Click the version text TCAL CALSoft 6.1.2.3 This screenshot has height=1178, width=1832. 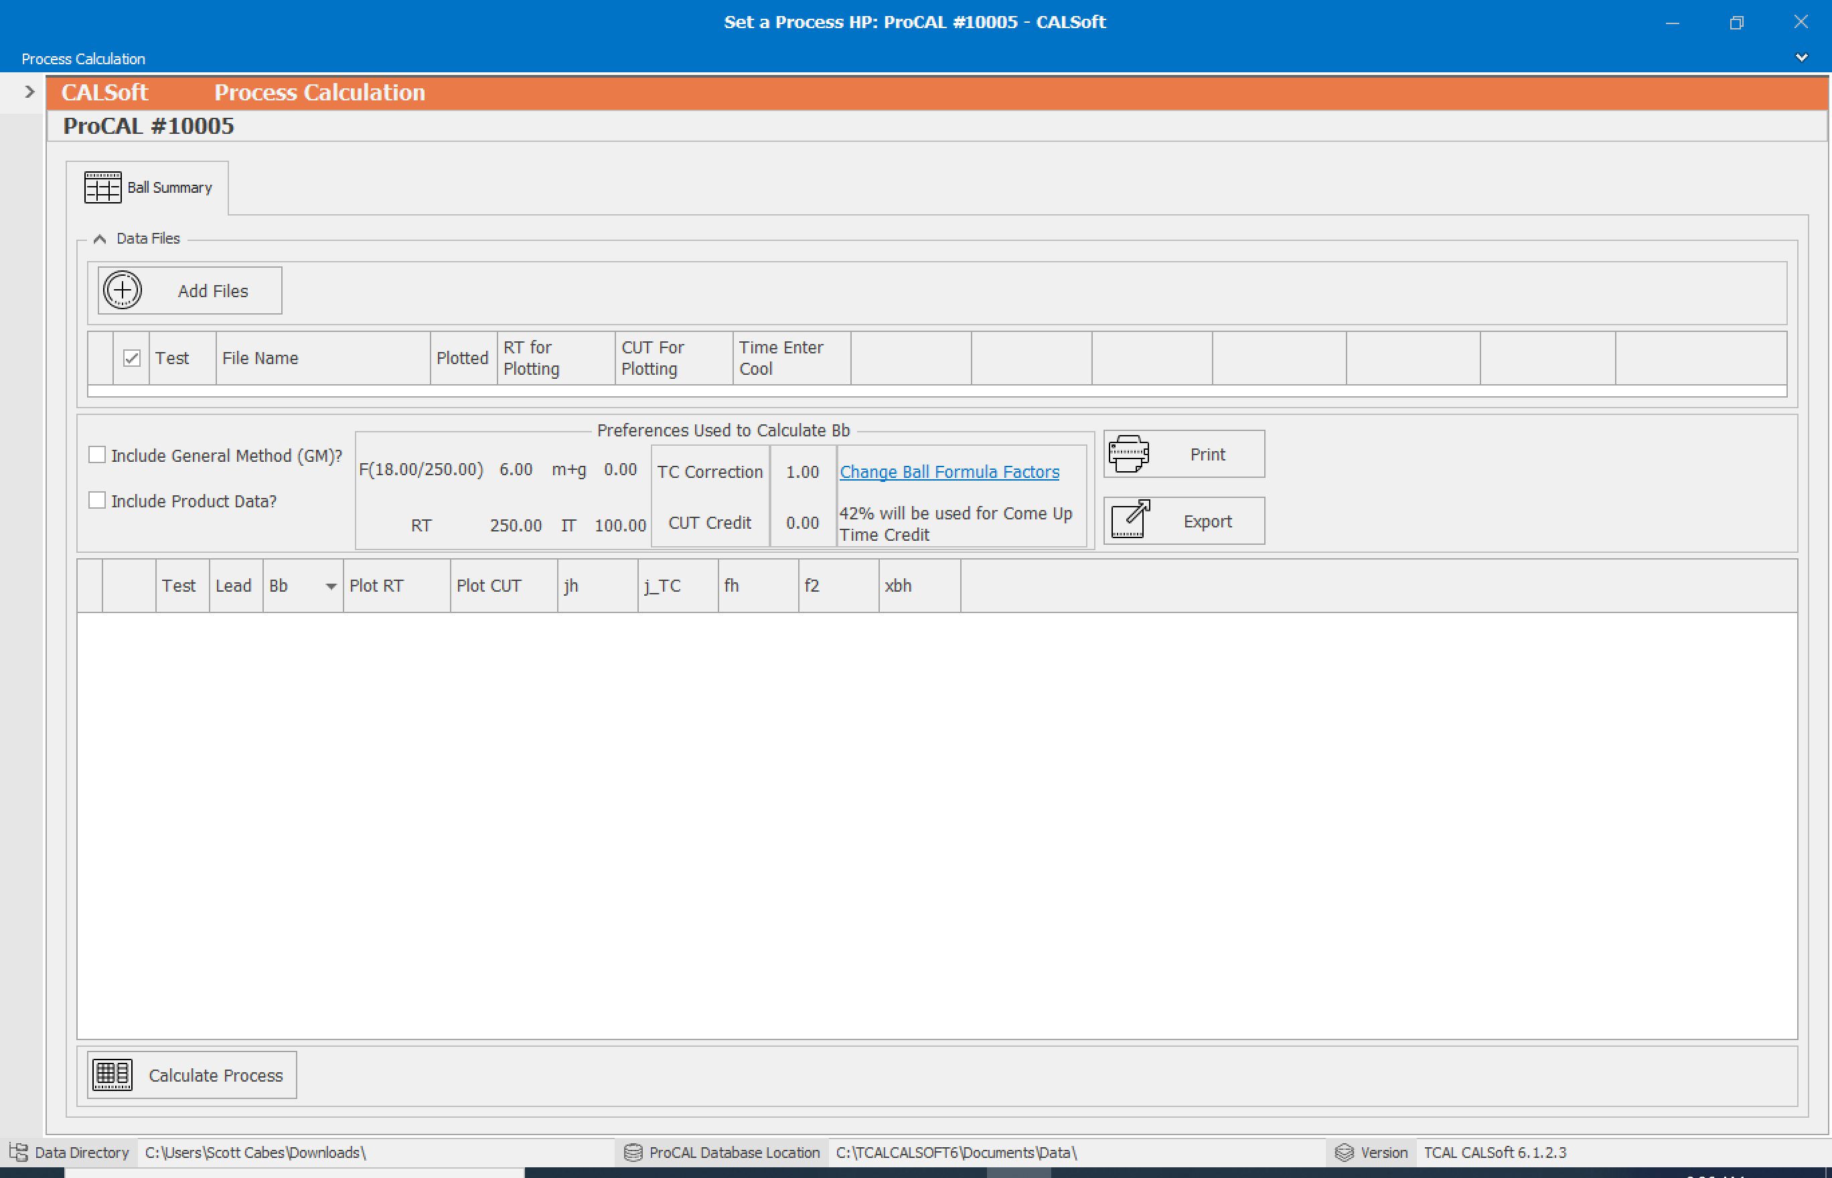(x=1495, y=1153)
